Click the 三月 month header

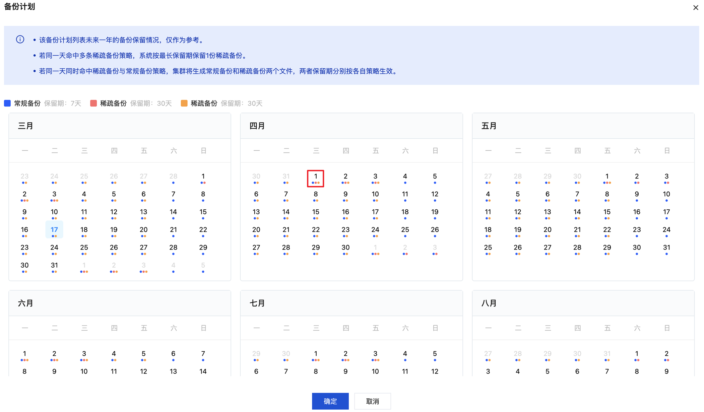pyautogui.click(x=25, y=126)
